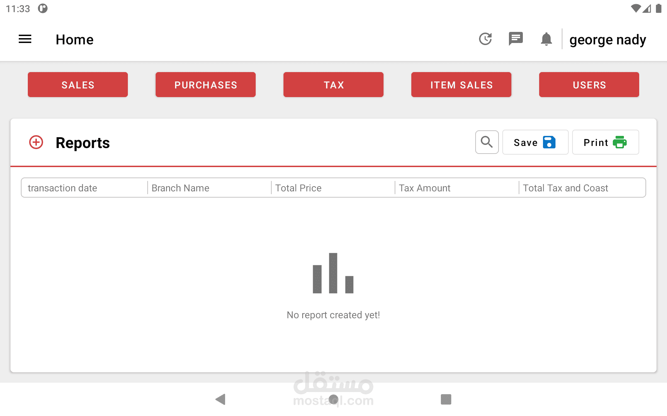Go to ITEM SALES

tap(461, 85)
